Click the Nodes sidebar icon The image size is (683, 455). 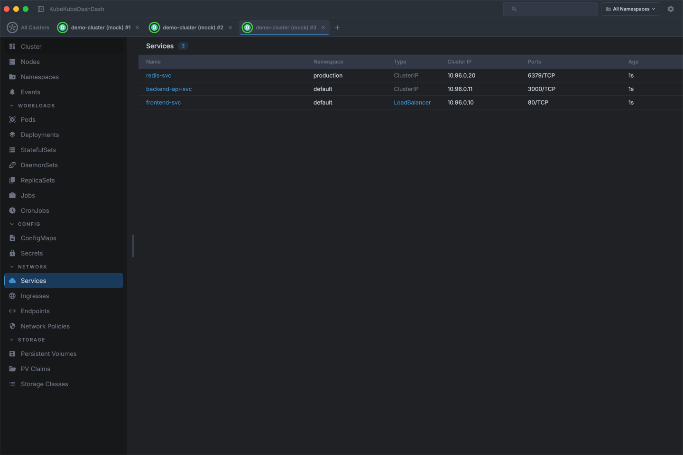[x=12, y=62]
